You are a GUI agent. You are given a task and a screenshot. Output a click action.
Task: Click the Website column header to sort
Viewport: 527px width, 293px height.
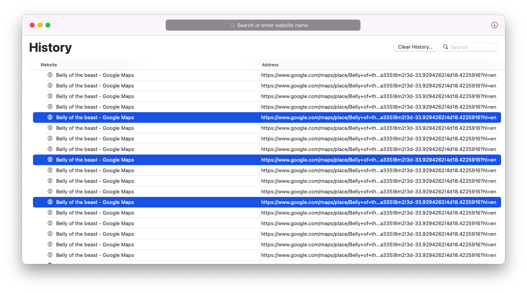[48, 65]
